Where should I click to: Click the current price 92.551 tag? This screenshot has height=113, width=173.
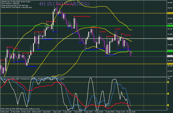click(170, 56)
